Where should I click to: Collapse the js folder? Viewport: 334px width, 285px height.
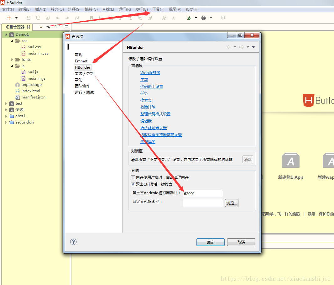click(12, 66)
